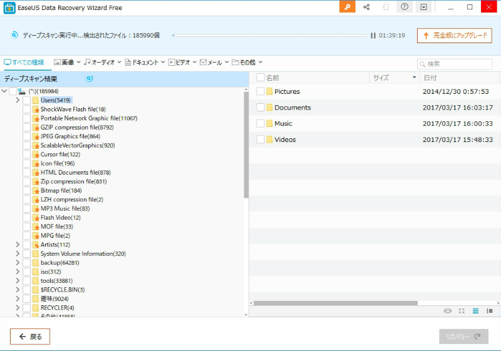Tick the Documents row checkbox
This screenshot has width=501, height=351.
click(261, 107)
